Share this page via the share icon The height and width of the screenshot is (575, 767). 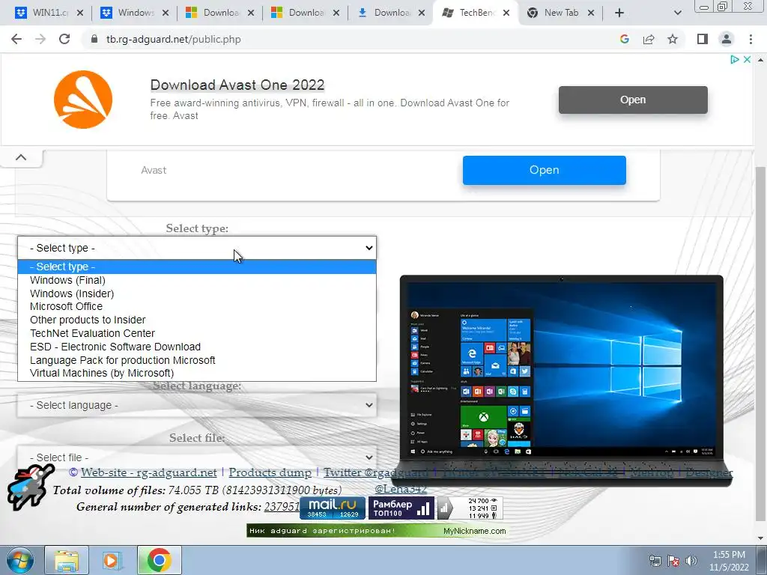[x=649, y=39]
